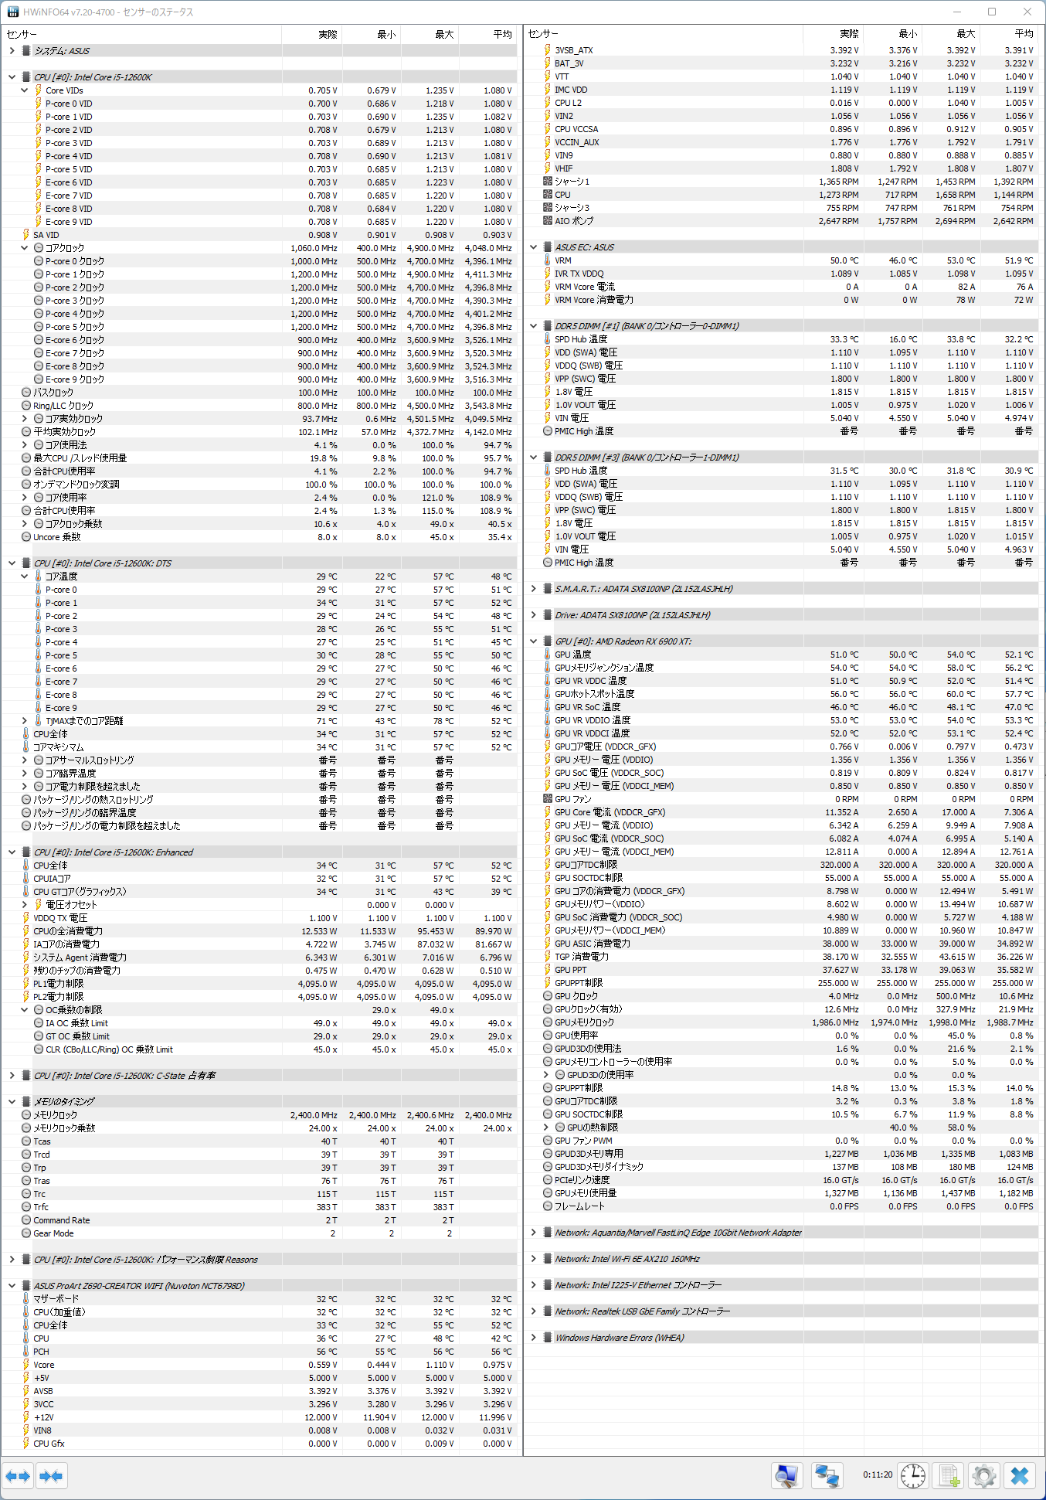
Task: Click lightning icon beside TGP 消費電力
Action: tap(547, 957)
